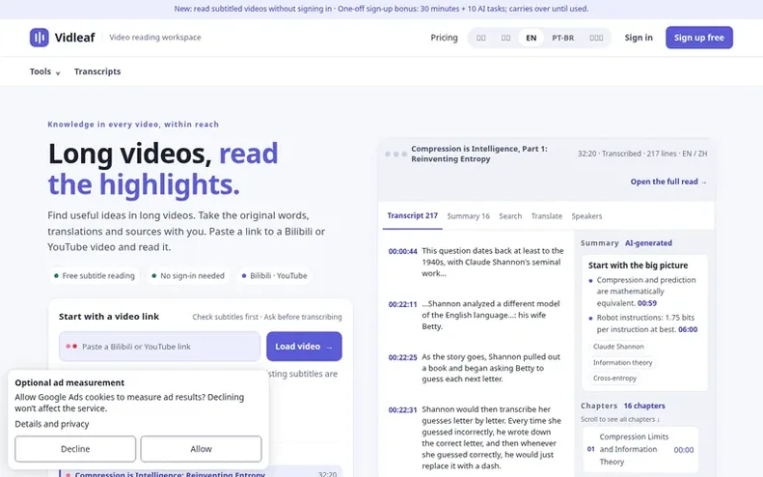
Task: Click summary timestamp 00:59
Action: 646,303
